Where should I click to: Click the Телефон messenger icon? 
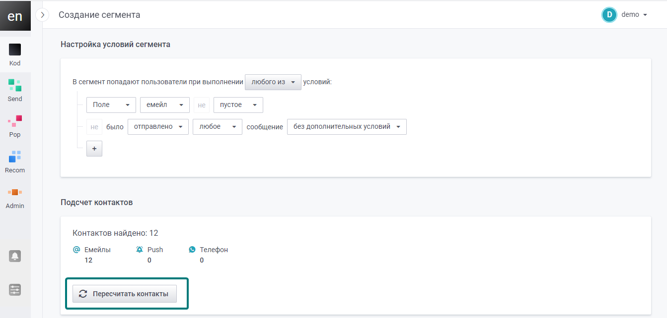pyautogui.click(x=192, y=250)
